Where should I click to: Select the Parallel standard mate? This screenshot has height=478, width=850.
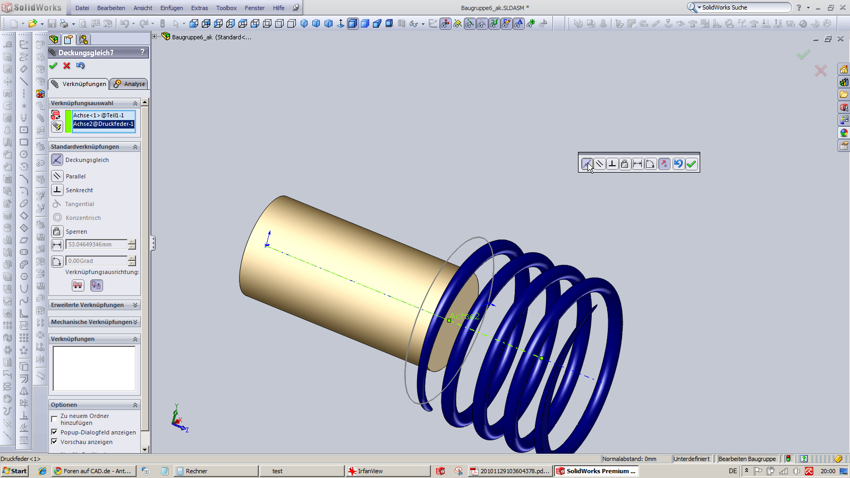pos(57,176)
